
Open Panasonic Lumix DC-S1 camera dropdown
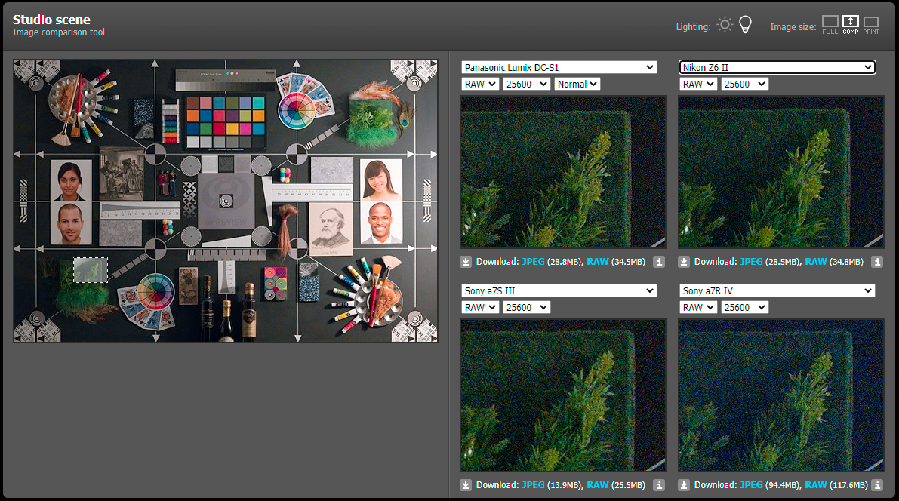pyautogui.click(x=559, y=68)
